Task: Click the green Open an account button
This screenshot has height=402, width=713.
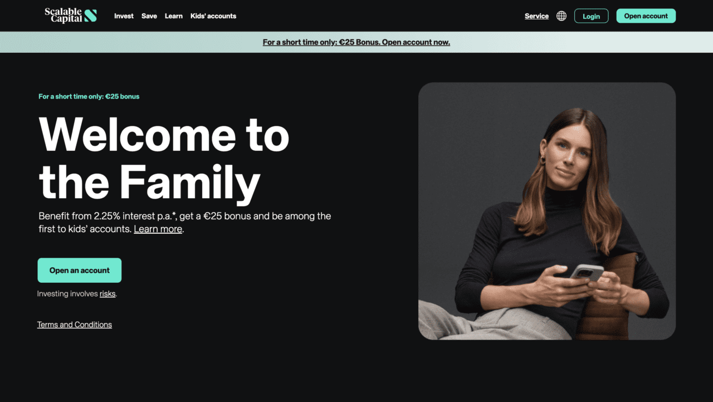Action: pos(79,270)
